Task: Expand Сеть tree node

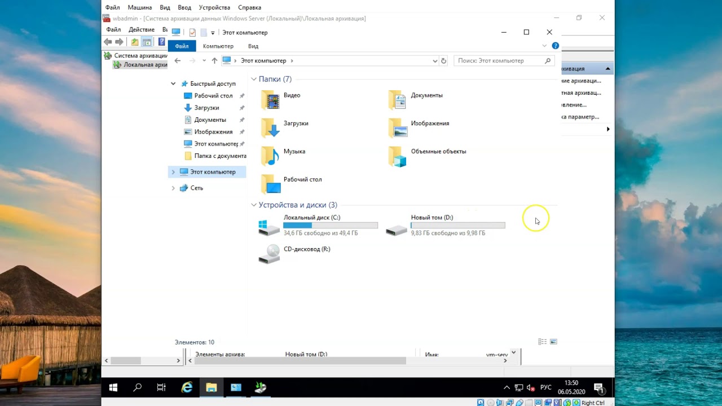Action: coord(173,188)
